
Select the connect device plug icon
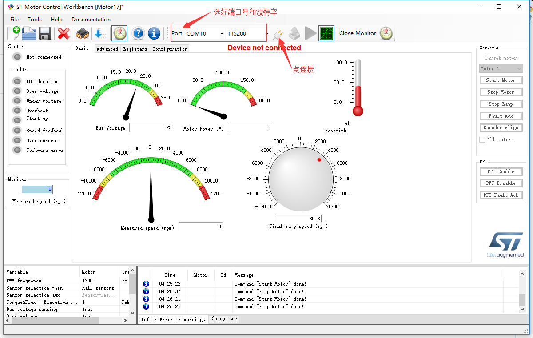(x=278, y=33)
